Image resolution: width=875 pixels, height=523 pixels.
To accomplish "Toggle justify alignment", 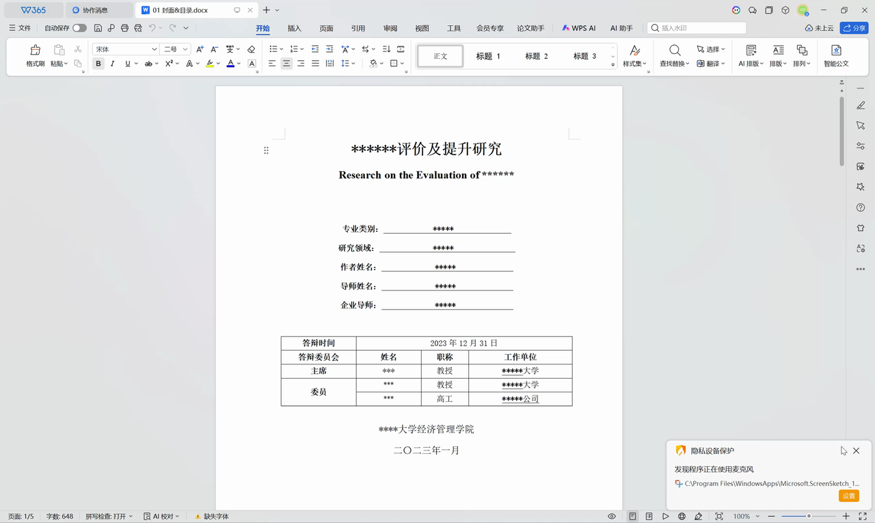I will click(x=315, y=64).
